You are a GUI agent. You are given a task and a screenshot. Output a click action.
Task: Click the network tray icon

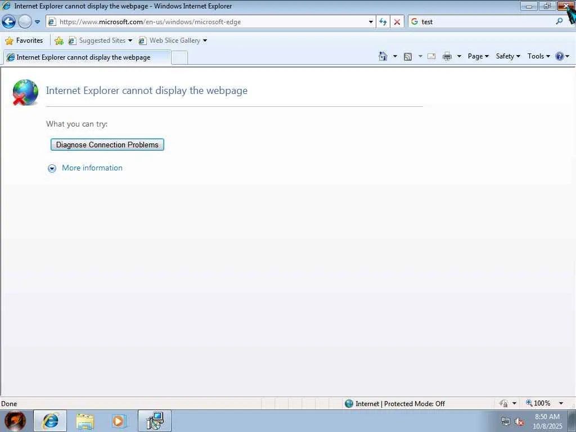(x=506, y=422)
